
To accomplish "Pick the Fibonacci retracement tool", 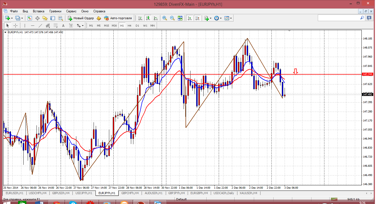I will pyautogui.click(x=56, y=25).
